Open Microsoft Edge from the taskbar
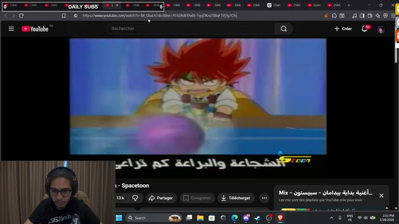The width and height of the screenshot is (399, 224). click(x=234, y=218)
